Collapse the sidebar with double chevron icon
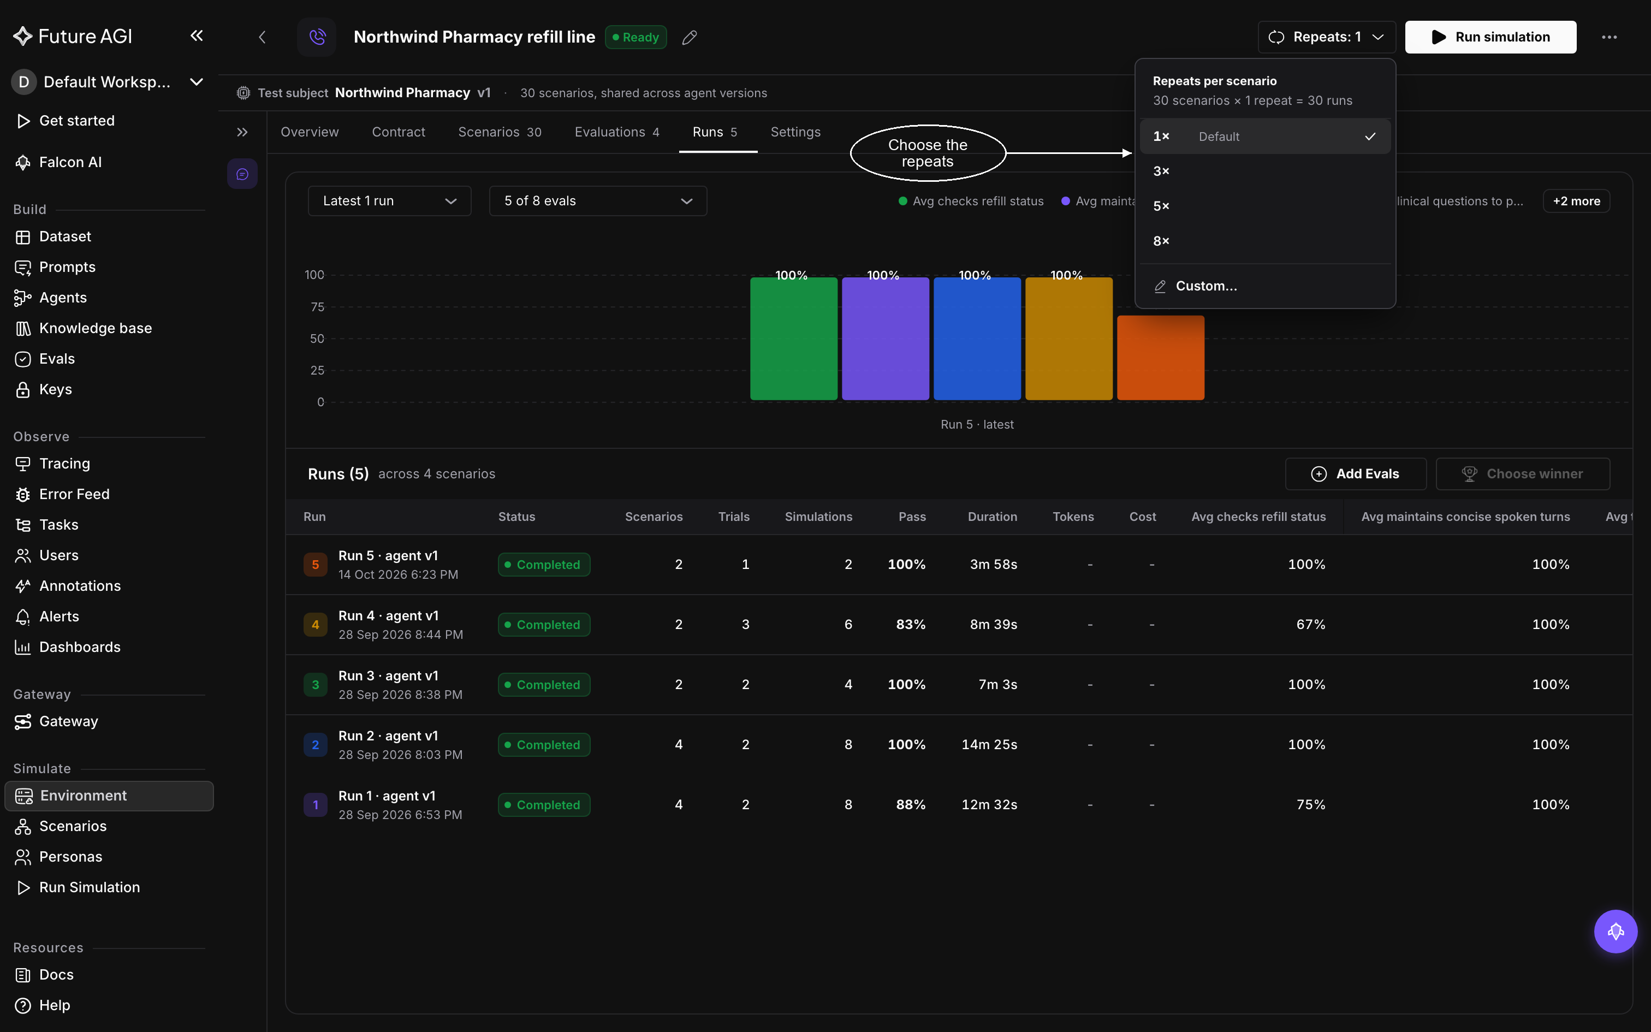The width and height of the screenshot is (1651, 1032). pyautogui.click(x=197, y=35)
